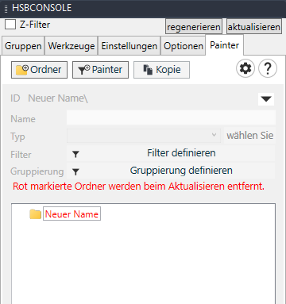This screenshot has height=304, width=286.
Task: Open the Werkzeuge tab
Action: 71,46
